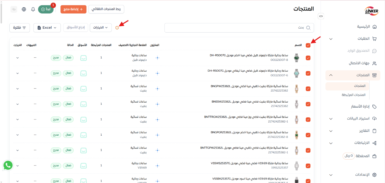Click the chat icon beside الصندوق الوارد

[375, 51]
